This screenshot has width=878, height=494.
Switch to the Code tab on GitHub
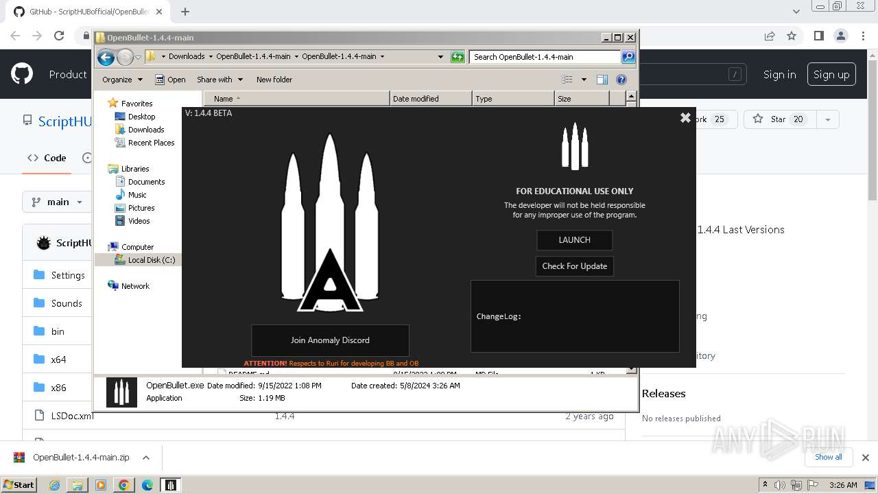[x=47, y=158]
